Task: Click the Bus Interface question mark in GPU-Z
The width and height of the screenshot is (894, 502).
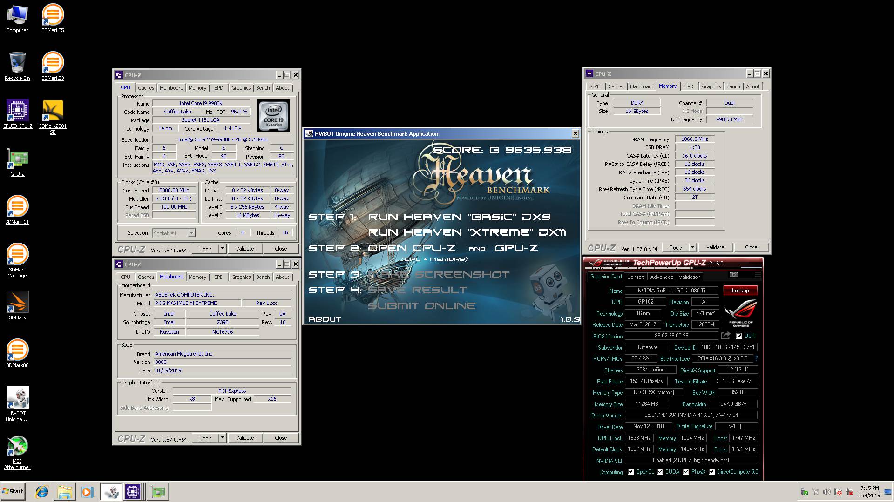Action: click(x=756, y=358)
